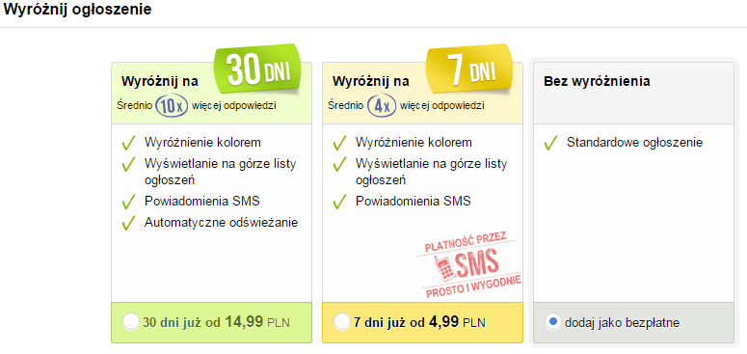The image size is (747, 354).
Task: Click the Wyróżnij ogłoszenie page heading
Action: (x=77, y=10)
